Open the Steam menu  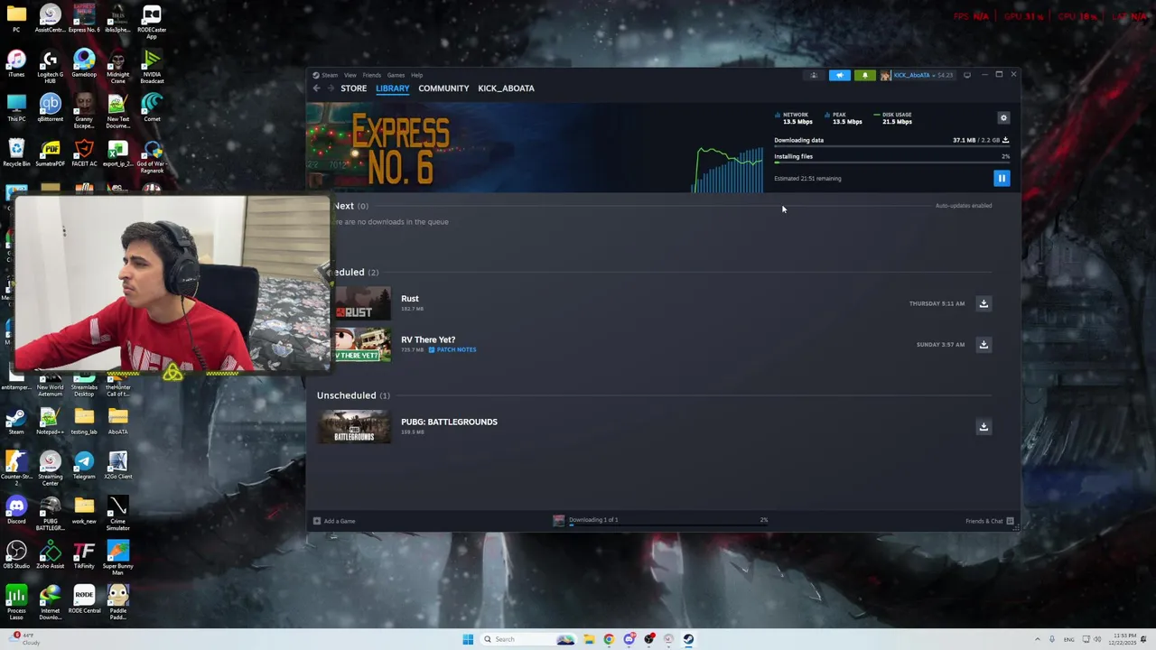pyautogui.click(x=330, y=75)
